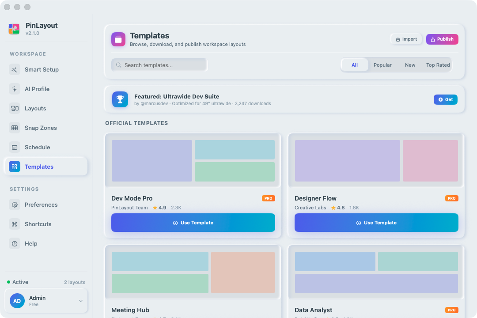Open the Designer Flow layout preview
Viewport: 477px width, 318px height.
(376, 161)
